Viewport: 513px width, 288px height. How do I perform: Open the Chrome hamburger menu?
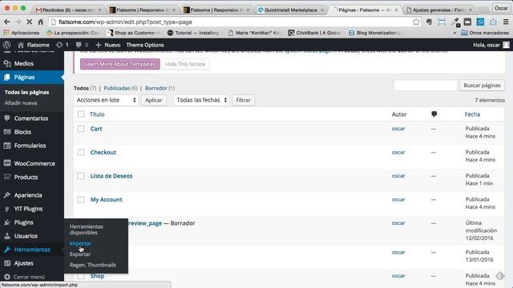[506, 22]
